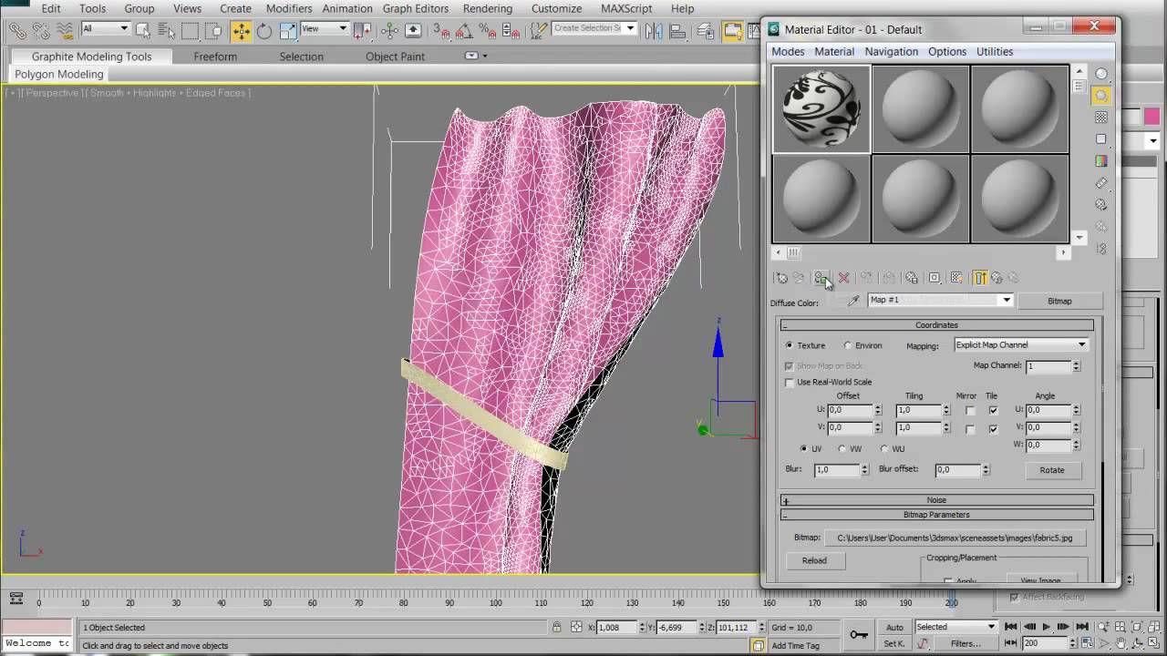Toggle the U Mirror checkbox
The height and width of the screenshot is (656, 1167).
click(x=970, y=411)
